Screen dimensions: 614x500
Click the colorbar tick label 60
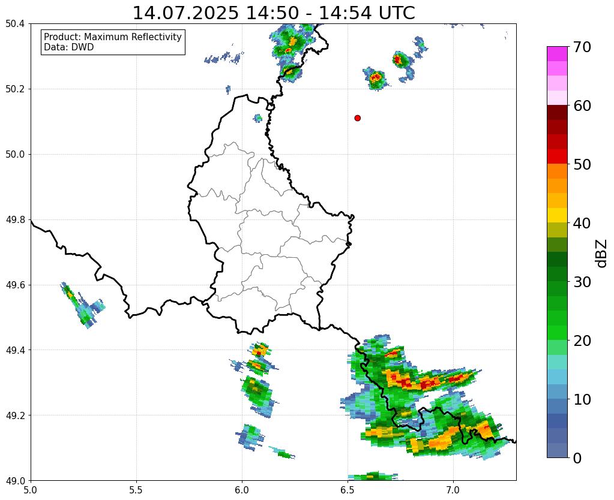pyautogui.click(x=582, y=106)
